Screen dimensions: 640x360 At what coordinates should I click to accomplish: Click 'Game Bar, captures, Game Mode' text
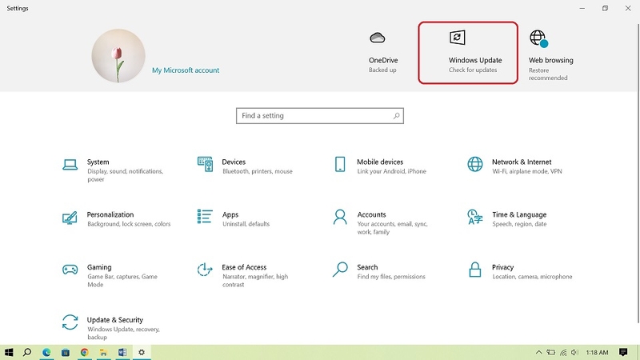pos(122,281)
